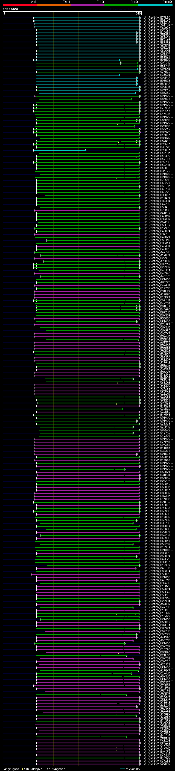The image size is (175, 771).
Task: Click the purple ~60% identity legend bar
Action: (x=88, y=5)
